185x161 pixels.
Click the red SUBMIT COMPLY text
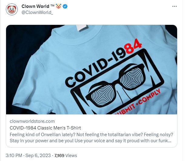pyautogui.click(x=137, y=102)
